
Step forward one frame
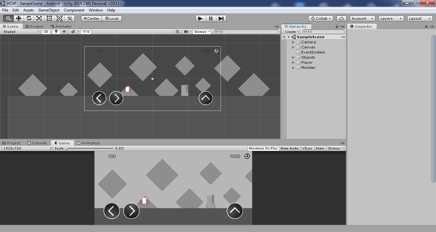point(221,18)
